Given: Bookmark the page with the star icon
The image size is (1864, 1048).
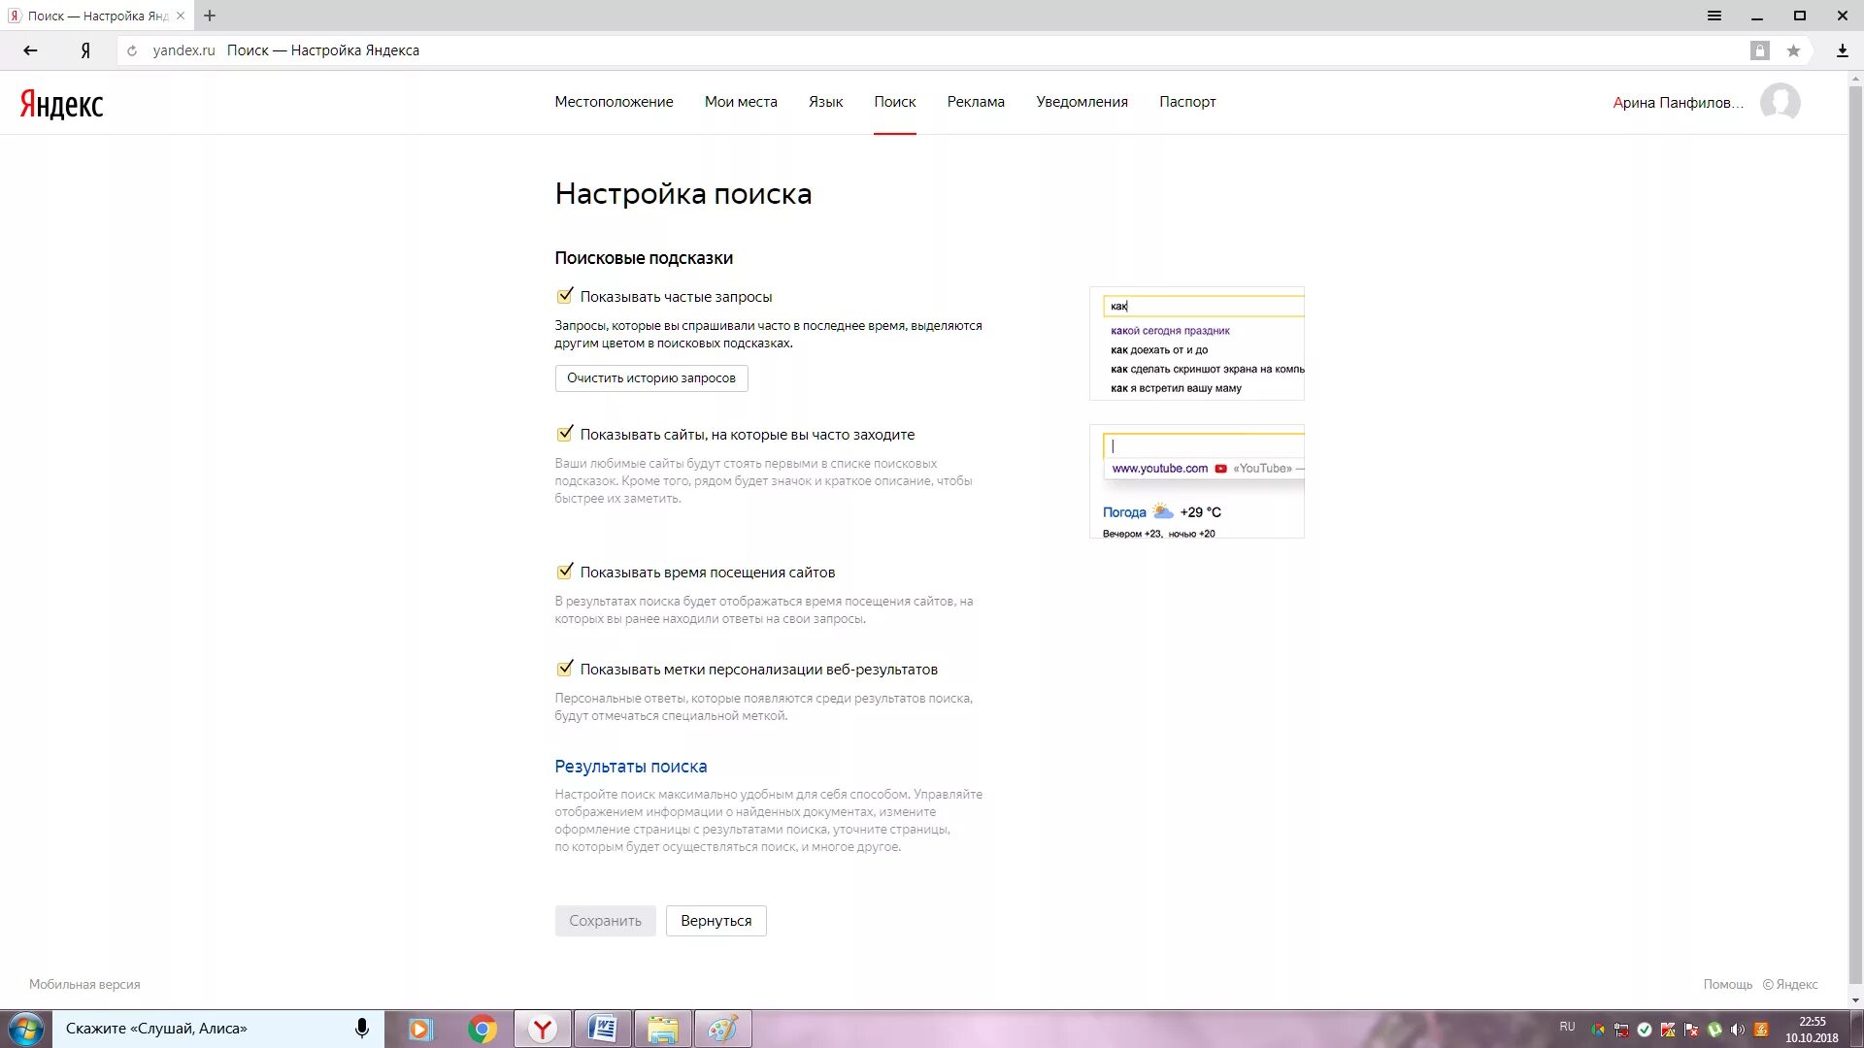Looking at the screenshot, I should 1793,50.
